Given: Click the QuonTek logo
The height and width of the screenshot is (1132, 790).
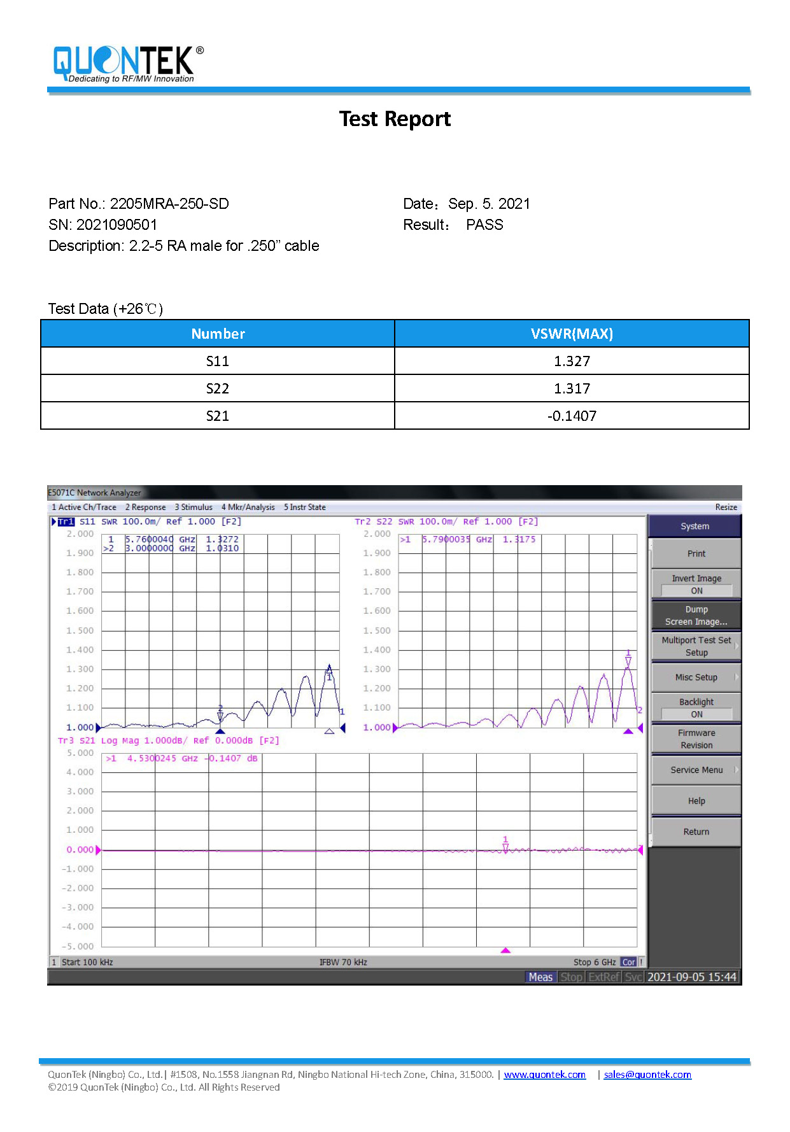Looking at the screenshot, I should coord(128,64).
